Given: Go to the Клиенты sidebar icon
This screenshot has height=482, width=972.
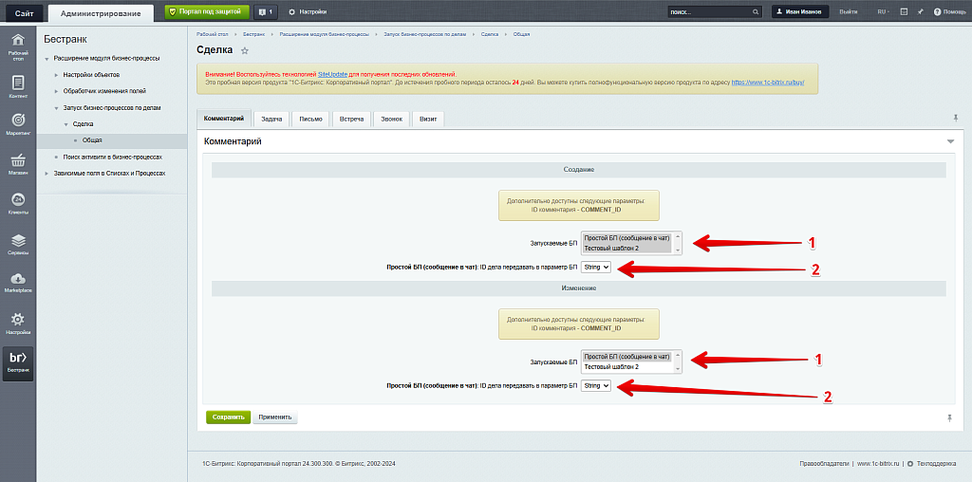Looking at the screenshot, I should tap(18, 202).
